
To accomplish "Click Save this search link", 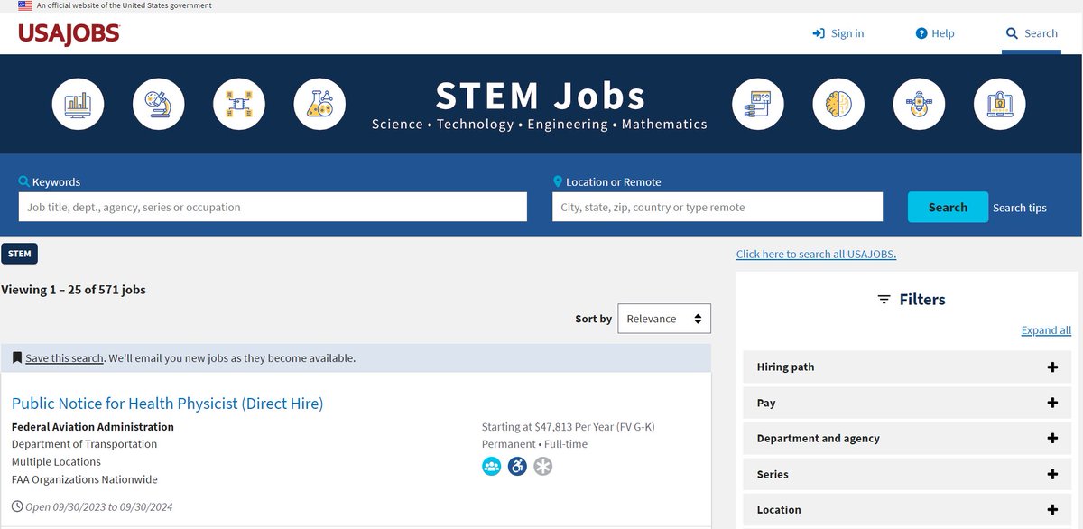I will pyautogui.click(x=64, y=358).
